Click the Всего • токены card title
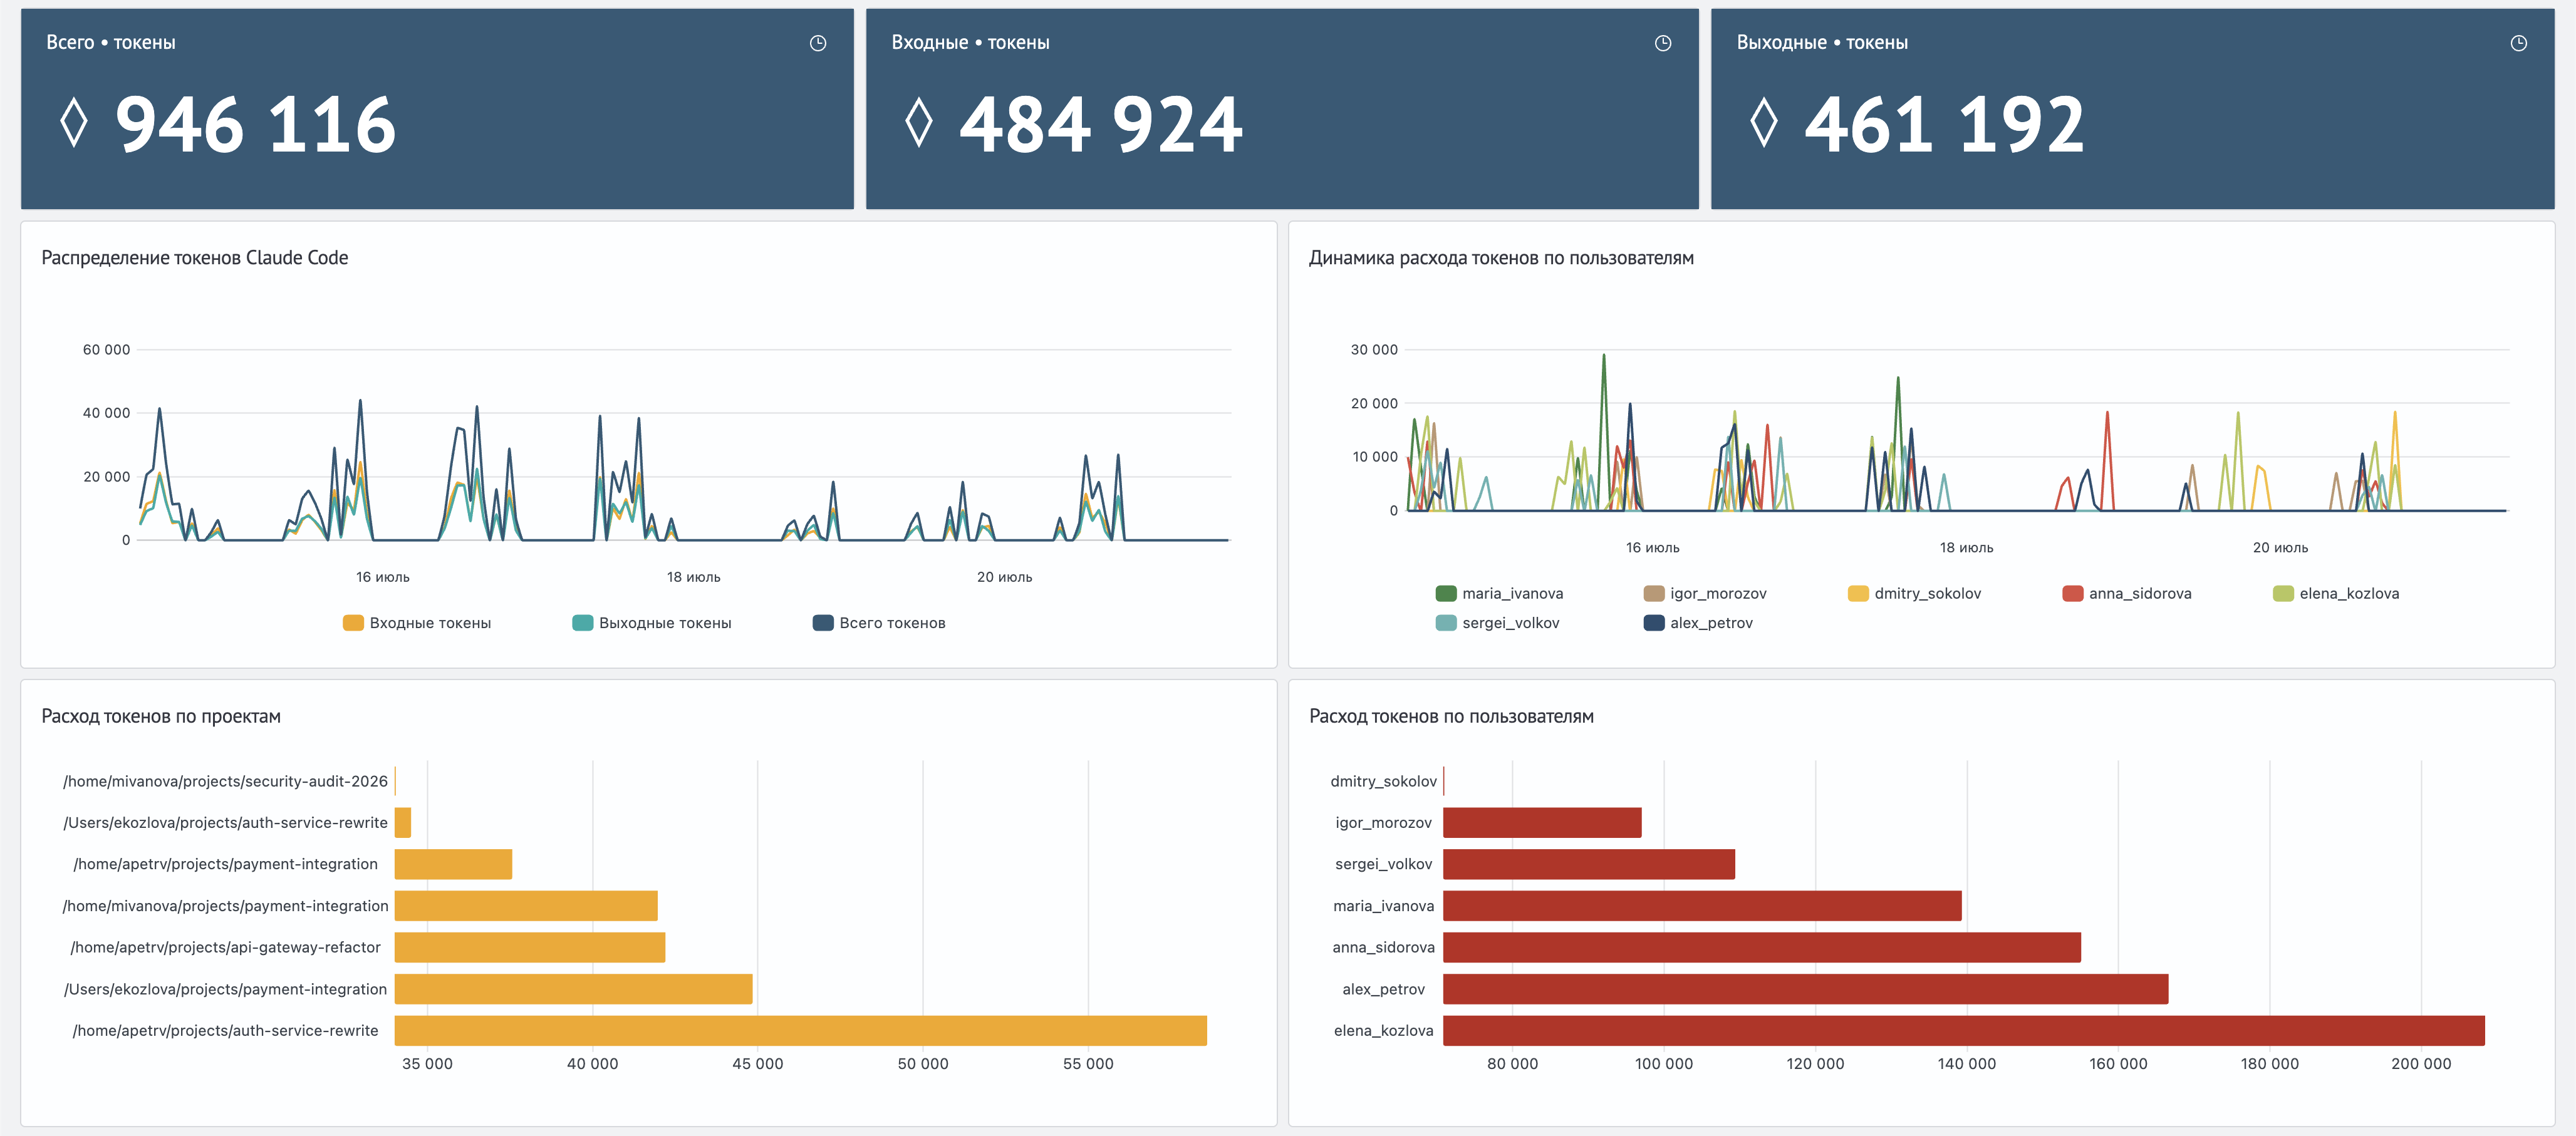The height and width of the screenshot is (1136, 2576). coord(111,43)
